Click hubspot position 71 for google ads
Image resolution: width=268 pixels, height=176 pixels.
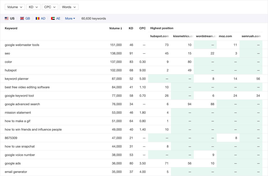click(x=167, y=163)
